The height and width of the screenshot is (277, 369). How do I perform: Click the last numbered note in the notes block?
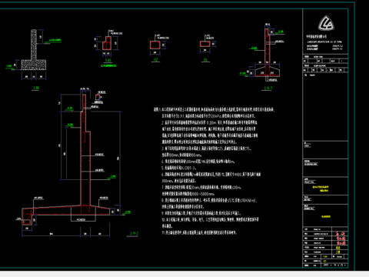point(199,232)
